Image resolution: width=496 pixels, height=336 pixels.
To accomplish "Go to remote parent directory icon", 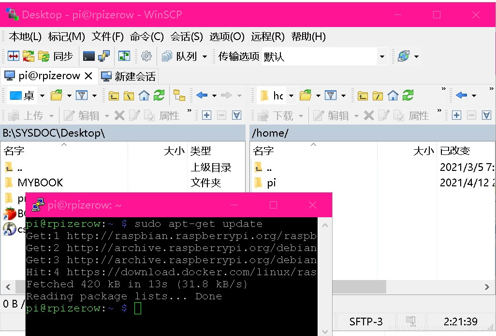I will [x=363, y=96].
